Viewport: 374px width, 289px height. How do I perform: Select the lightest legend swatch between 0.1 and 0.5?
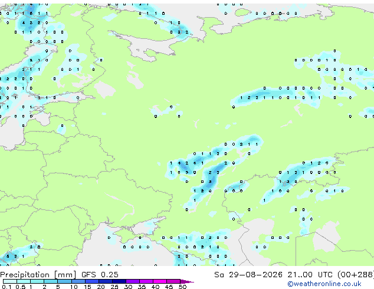point(10,281)
